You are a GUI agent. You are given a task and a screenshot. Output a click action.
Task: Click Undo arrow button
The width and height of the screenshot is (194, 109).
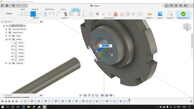18,5
